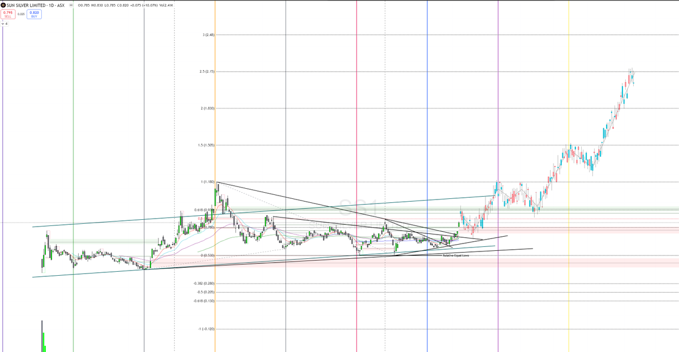This screenshot has height=352, width=679.
Task: Select the Relative Equal Lows text label
Action: [456, 255]
